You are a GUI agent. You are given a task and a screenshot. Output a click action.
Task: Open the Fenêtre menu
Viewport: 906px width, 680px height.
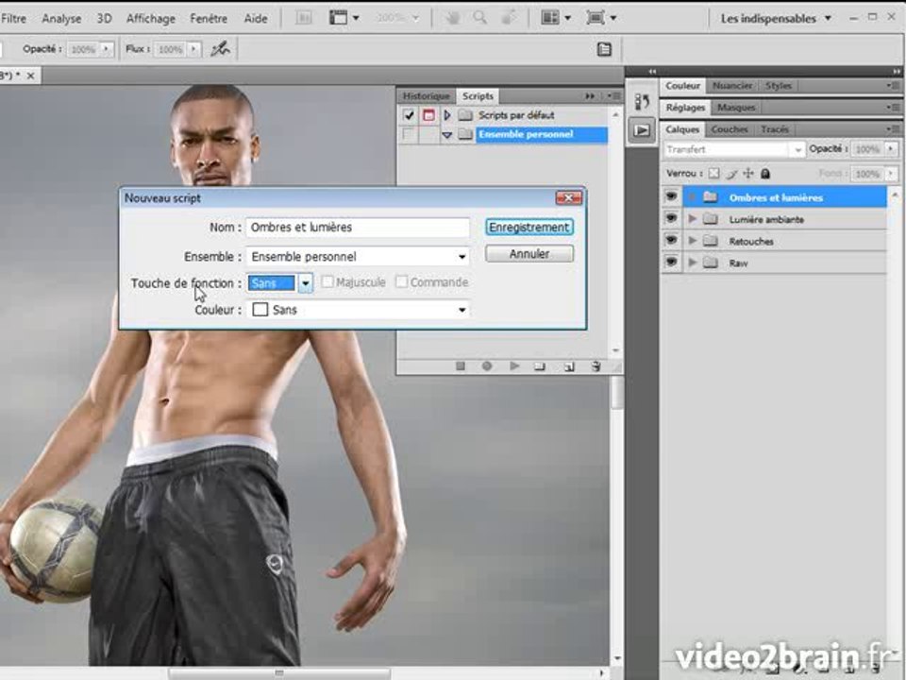[x=208, y=19]
